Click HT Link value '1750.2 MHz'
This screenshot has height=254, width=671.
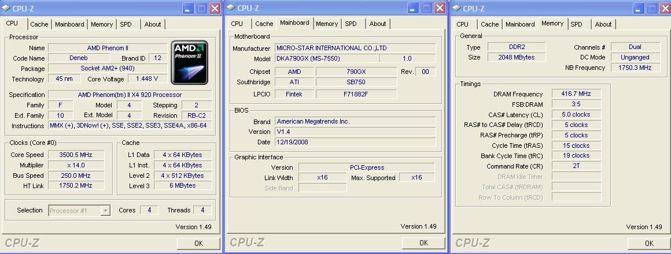pyautogui.click(x=76, y=186)
